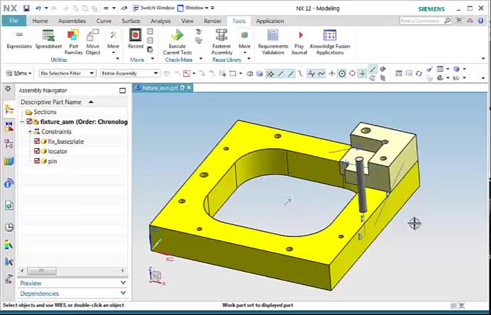Image resolution: width=491 pixels, height=315 pixels.
Task: Toggle the arc center snap point icon
Action: [x=342, y=74]
